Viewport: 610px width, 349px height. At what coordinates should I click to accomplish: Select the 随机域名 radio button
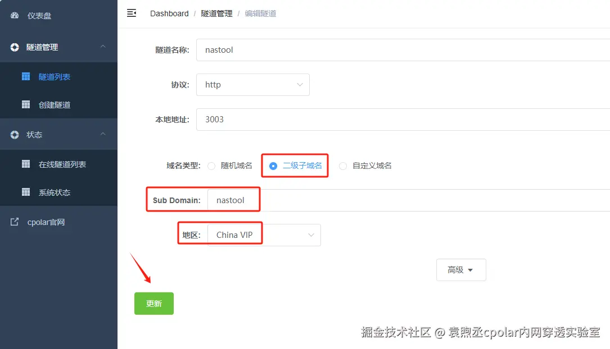tap(211, 166)
